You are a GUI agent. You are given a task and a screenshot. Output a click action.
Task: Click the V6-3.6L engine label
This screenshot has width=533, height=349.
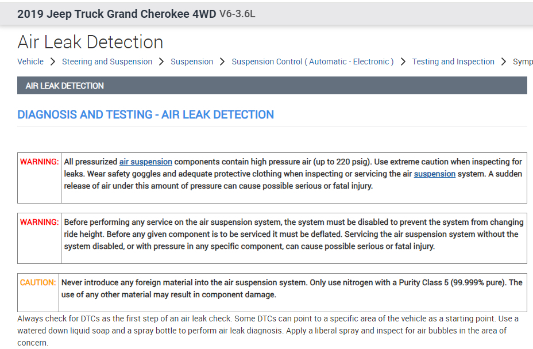(x=237, y=14)
